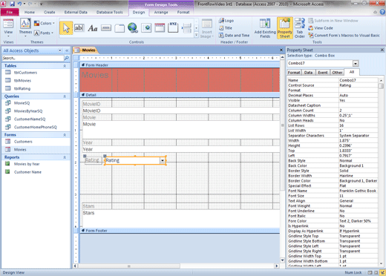Toggle the Property Sheet button

(285, 28)
